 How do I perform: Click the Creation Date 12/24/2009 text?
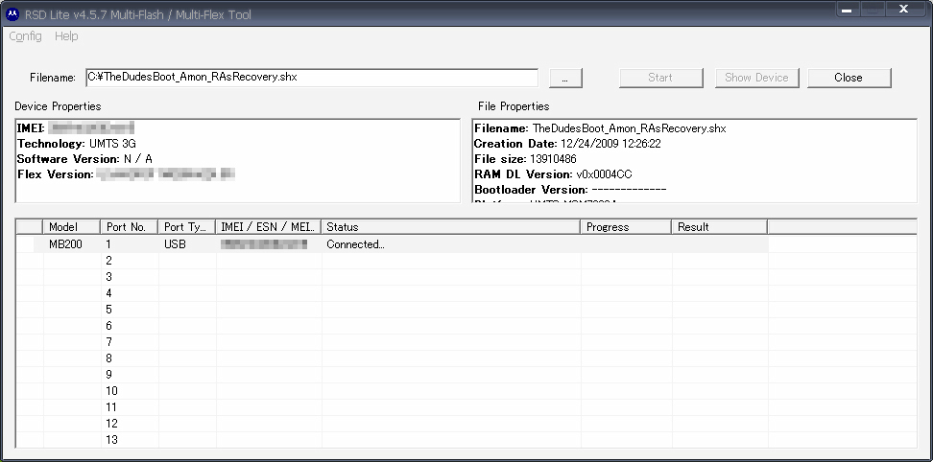567,145
